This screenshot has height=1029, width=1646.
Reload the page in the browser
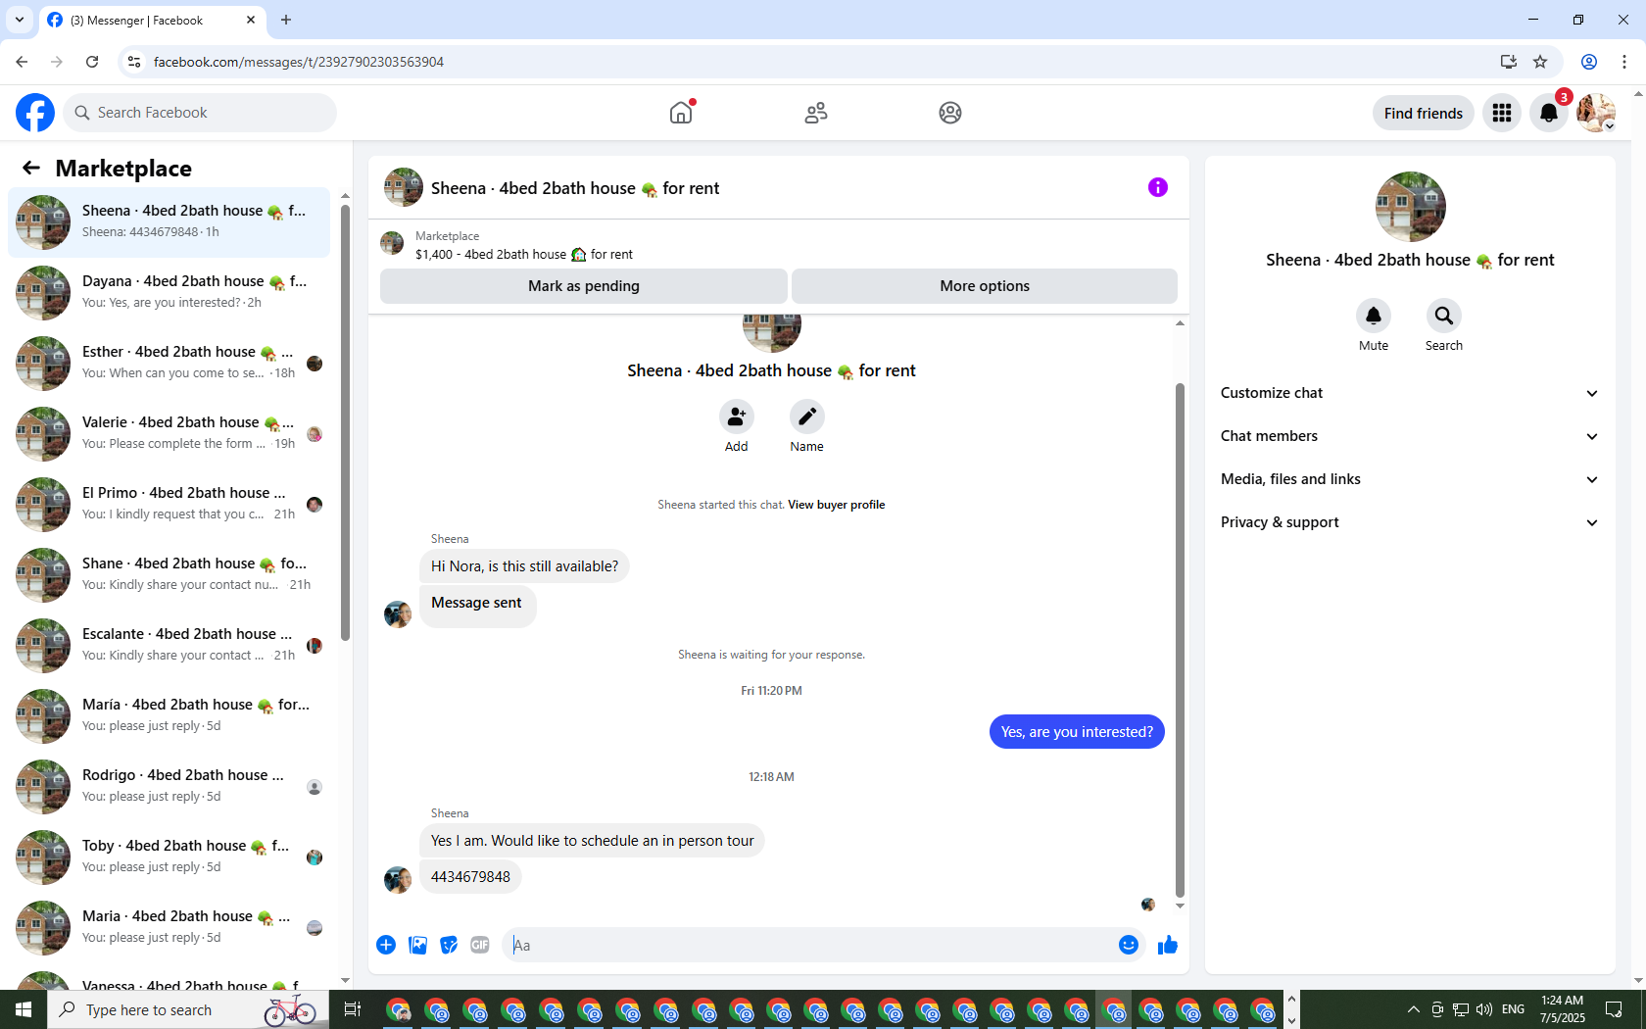pos(92,62)
